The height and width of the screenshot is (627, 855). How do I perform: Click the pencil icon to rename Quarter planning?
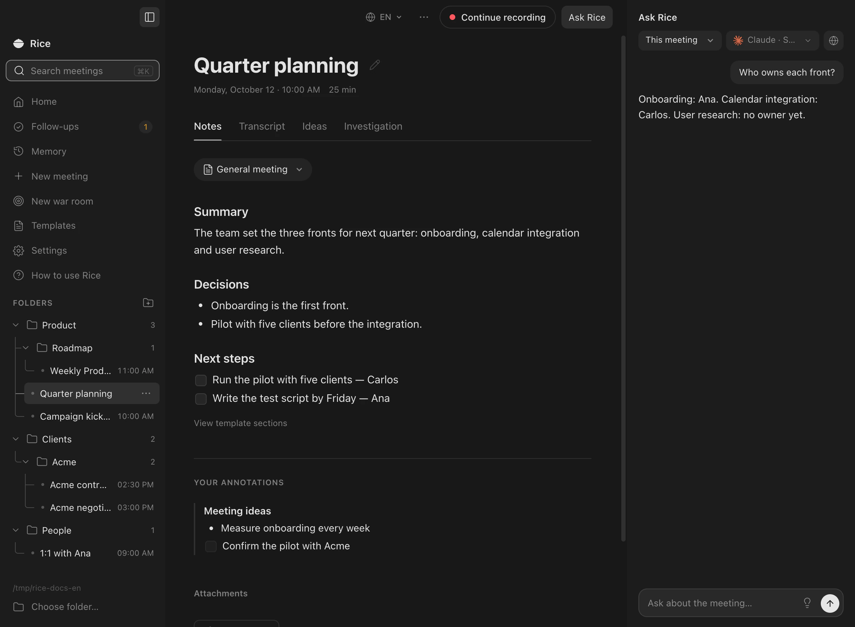pyautogui.click(x=374, y=65)
